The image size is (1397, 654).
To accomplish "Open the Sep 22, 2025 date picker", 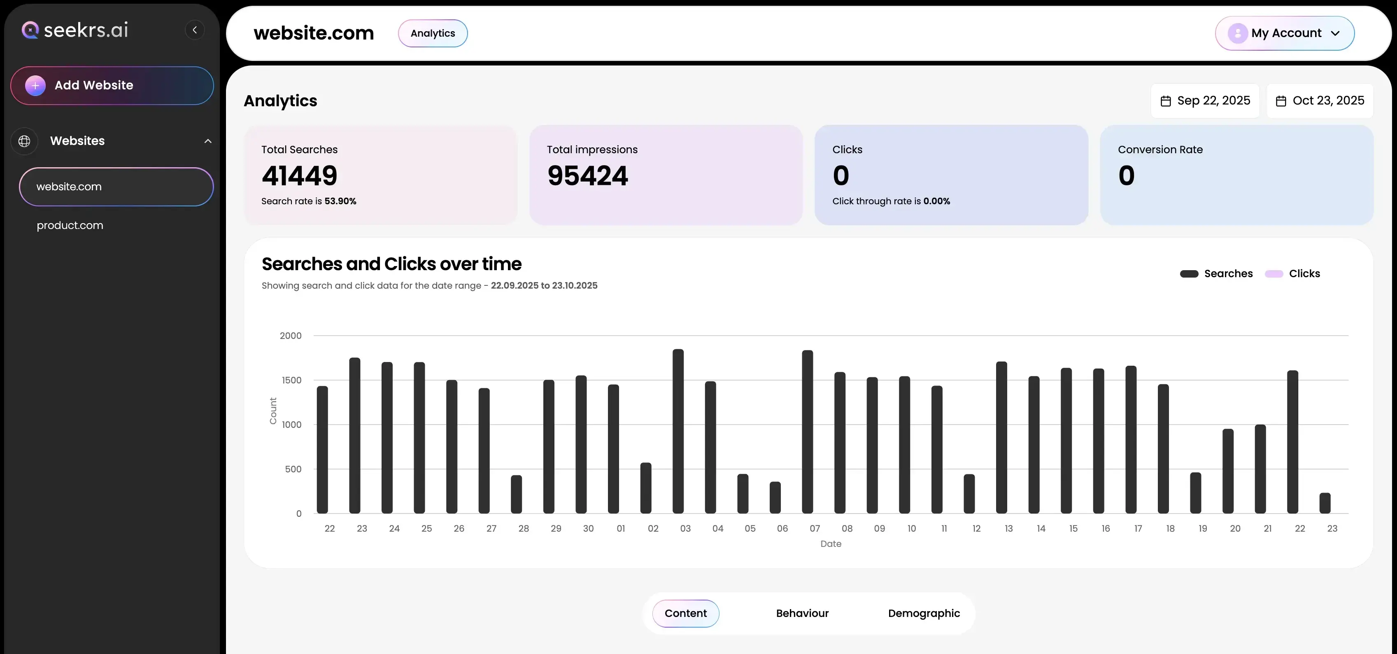I will (x=1205, y=100).
